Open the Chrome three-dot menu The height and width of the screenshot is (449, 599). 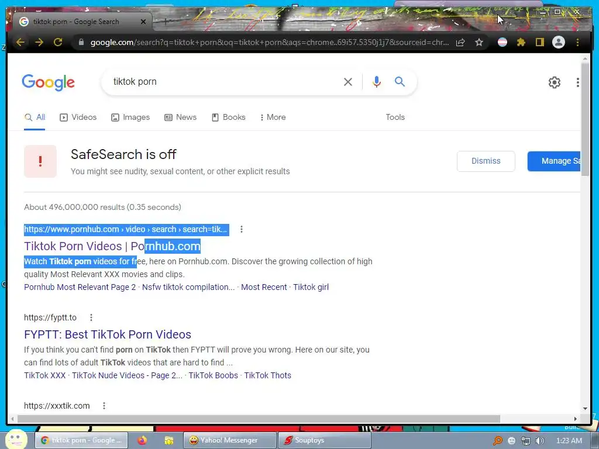(577, 42)
